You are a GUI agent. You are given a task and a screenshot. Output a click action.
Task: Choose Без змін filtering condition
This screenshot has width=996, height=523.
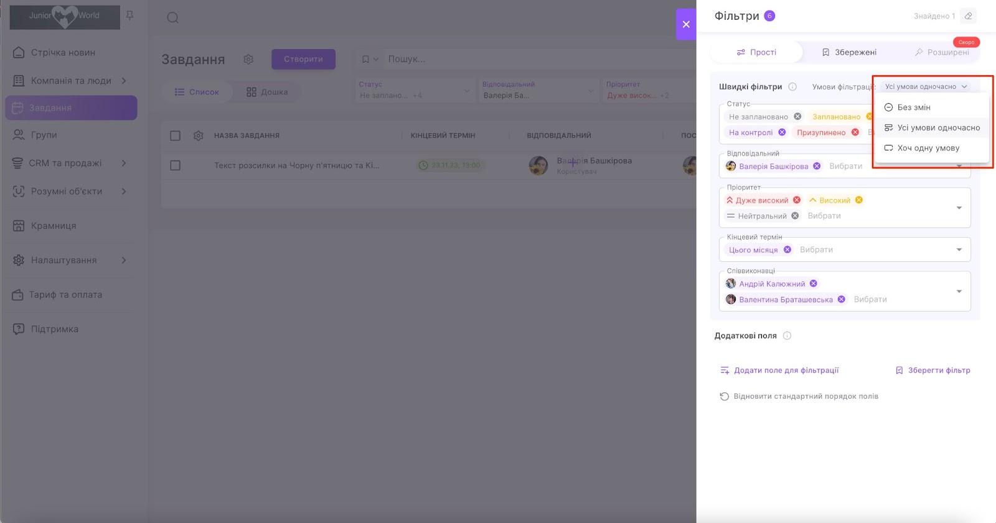[932, 108]
